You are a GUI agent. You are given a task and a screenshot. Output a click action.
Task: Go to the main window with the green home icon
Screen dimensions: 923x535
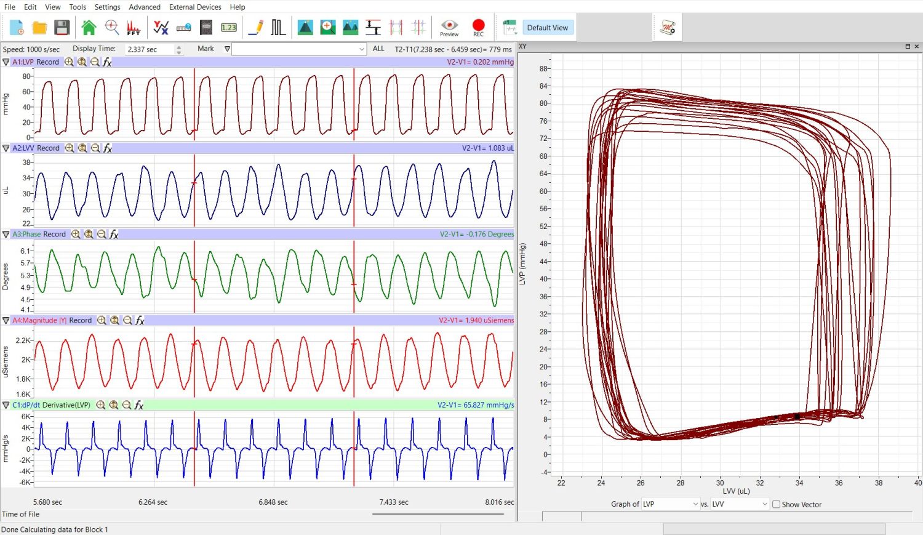coord(89,27)
